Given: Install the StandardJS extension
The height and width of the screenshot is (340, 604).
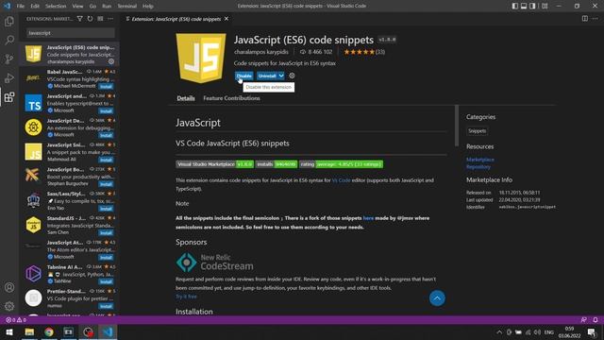Looking at the screenshot, I should click(x=106, y=233).
